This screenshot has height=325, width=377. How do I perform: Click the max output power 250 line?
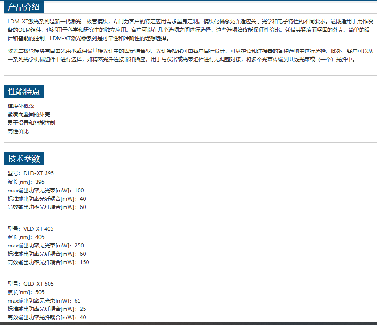[46, 246]
